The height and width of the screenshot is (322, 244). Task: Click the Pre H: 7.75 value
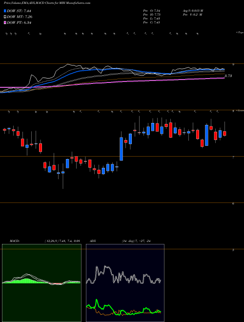coord(152,15)
